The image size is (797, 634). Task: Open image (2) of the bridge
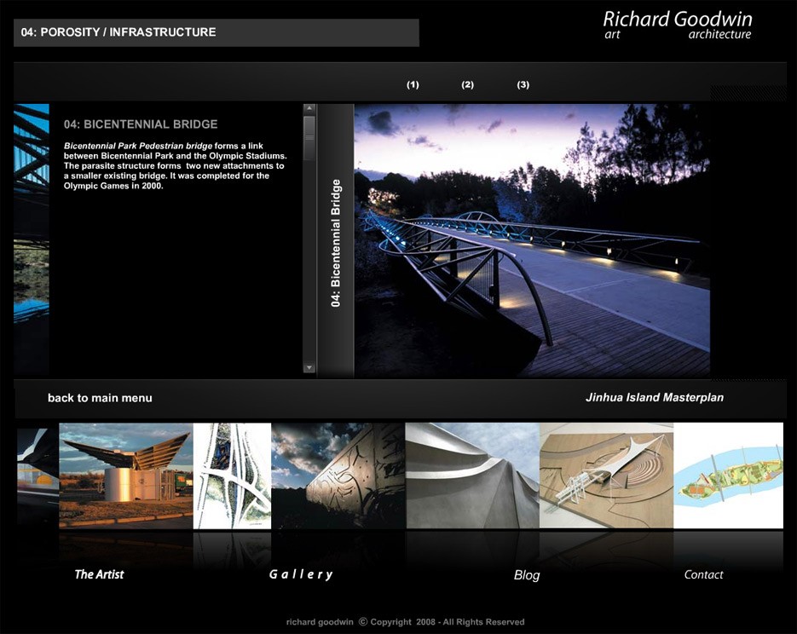pos(468,85)
